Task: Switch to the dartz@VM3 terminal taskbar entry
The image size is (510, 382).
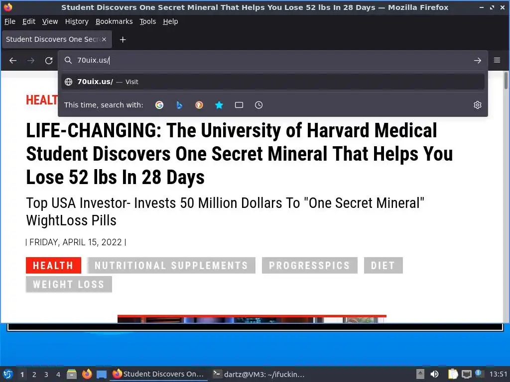Action: (x=259, y=374)
